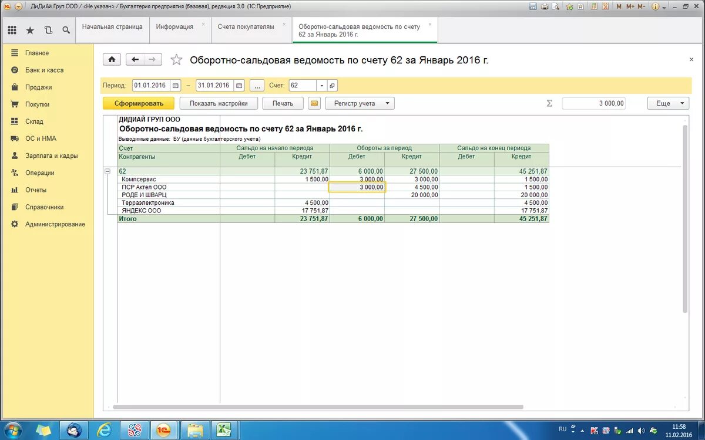Screen dimensions: 705x440
Task: Click the horizontal scrollbar of the report
Action: point(318,407)
